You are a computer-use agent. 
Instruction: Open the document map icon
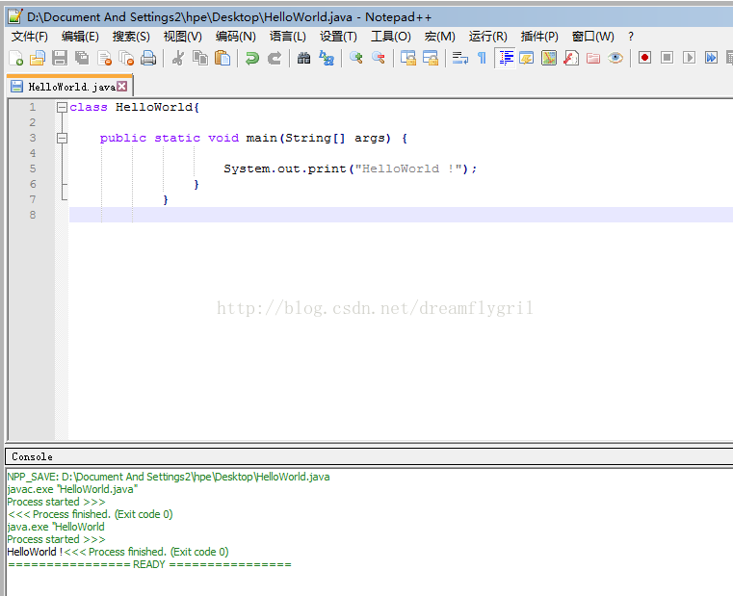click(549, 58)
